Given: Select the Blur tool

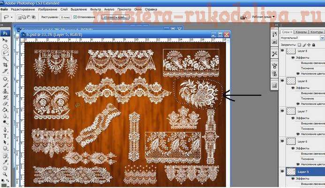Looking at the screenshot, I should click(5, 116).
